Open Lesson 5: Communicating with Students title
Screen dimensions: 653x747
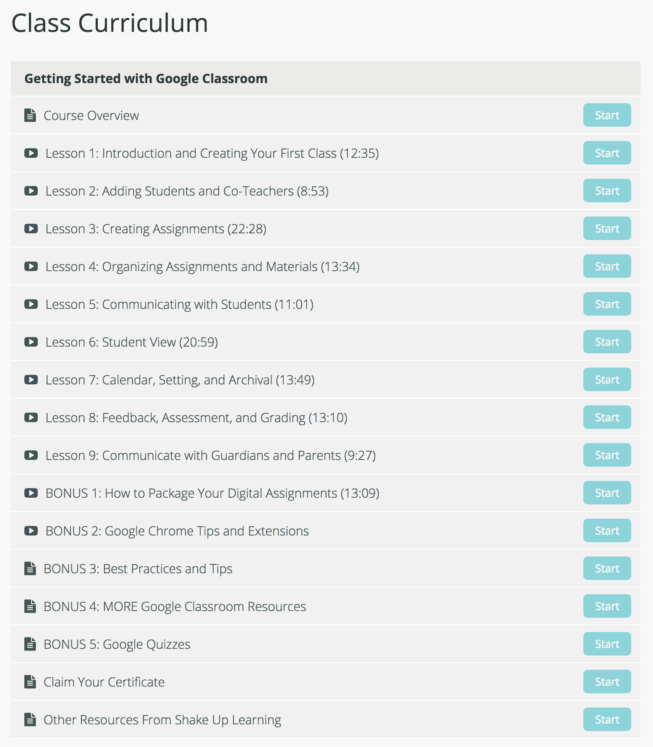[179, 305]
